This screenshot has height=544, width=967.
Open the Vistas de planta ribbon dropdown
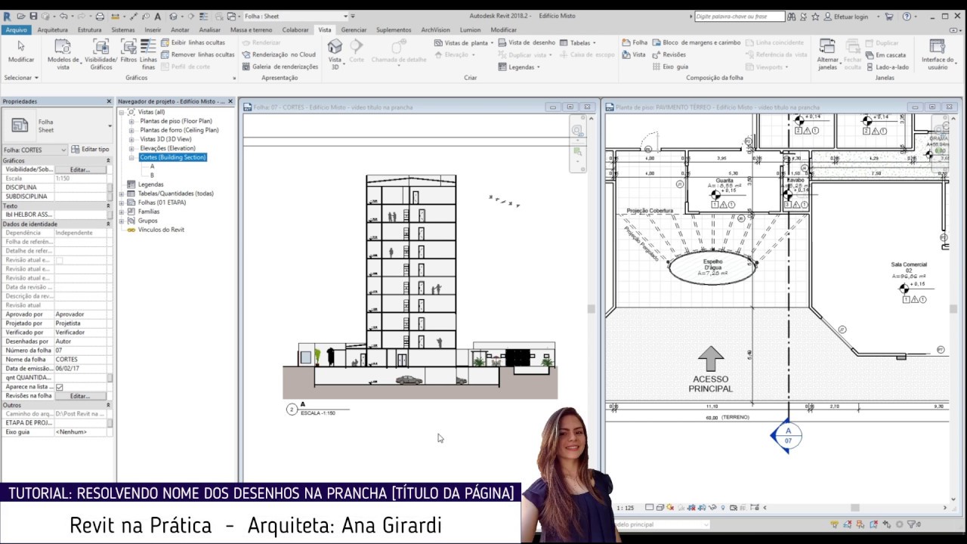pyautogui.click(x=464, y=43)
